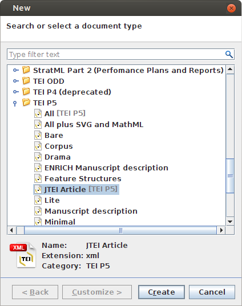Click the Lite template file icon
Image resolution: width=242 pixels, height=306 pixels.
click(38, 200)
